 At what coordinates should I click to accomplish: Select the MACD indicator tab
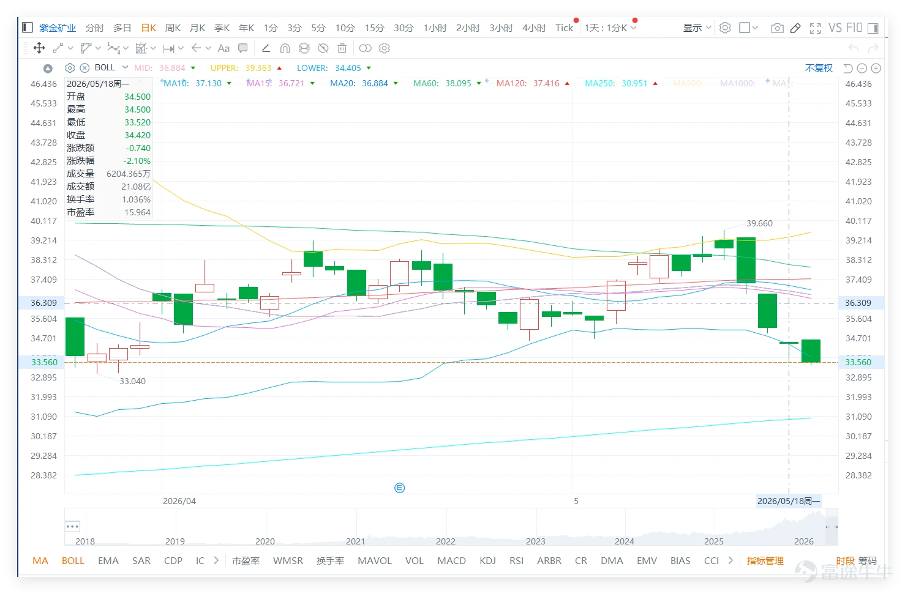[x=451, y=560]
